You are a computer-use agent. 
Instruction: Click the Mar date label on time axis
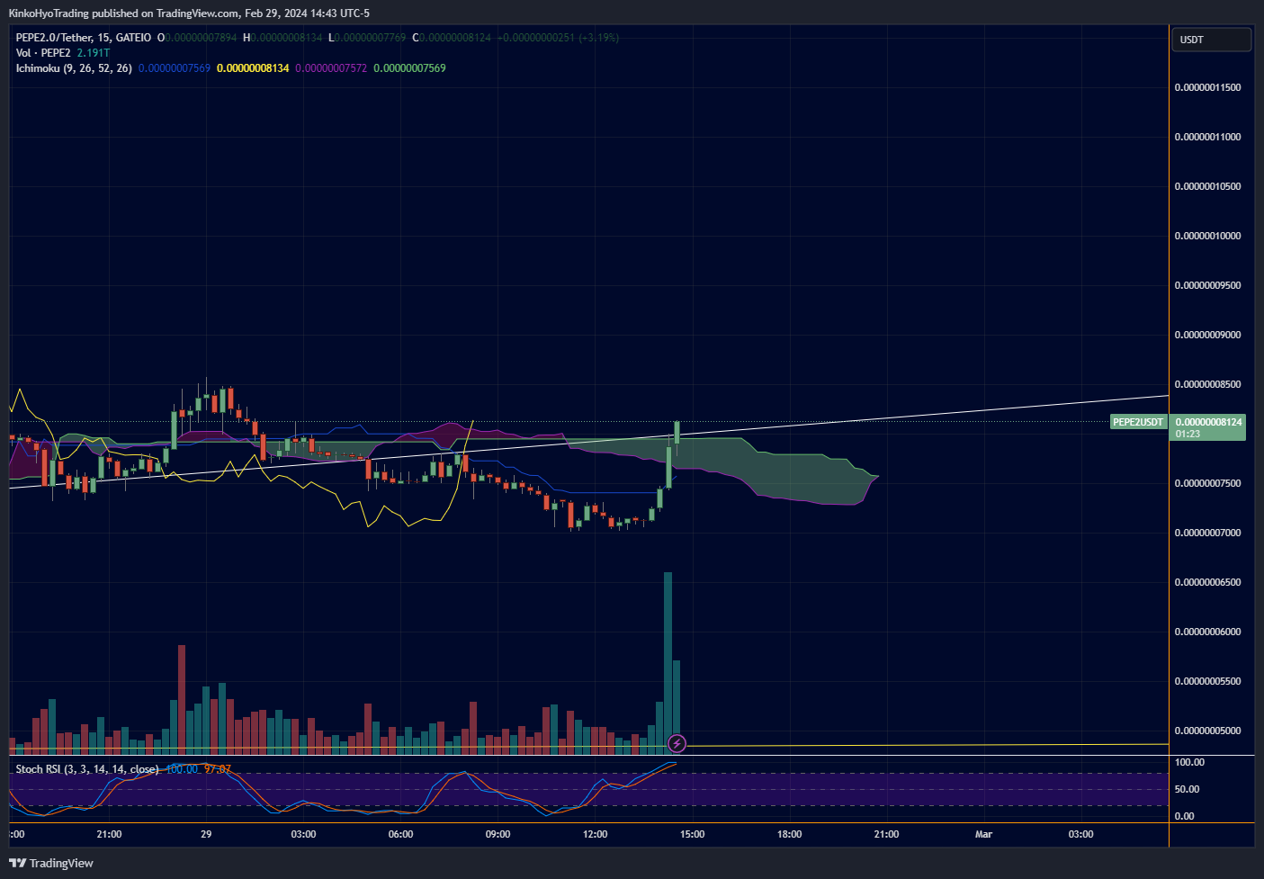pyautogui.click(x=983, y=834)
